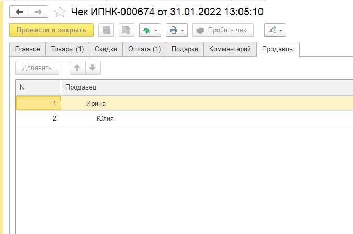
Task: Open the Комментарий tab
Action: tap(230, 49)
